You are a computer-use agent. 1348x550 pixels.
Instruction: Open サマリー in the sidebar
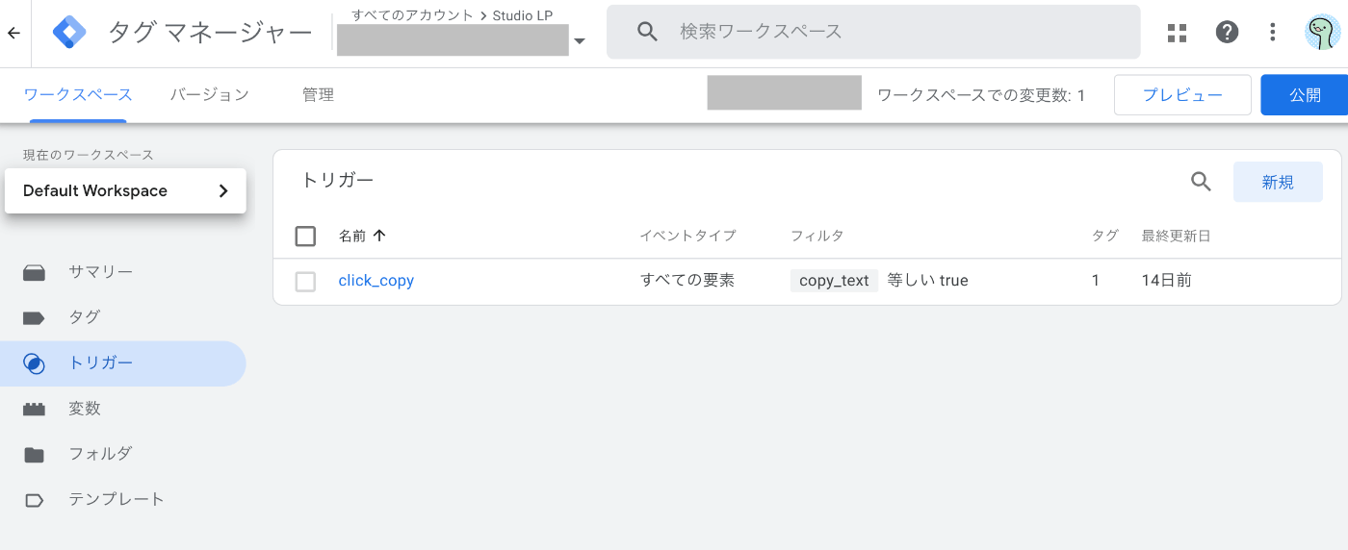pyautogui.click(x=101, y=272)
